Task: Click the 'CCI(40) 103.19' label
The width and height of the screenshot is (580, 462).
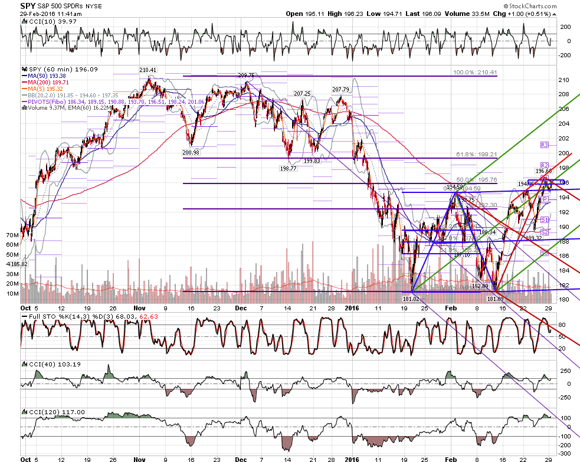Action: coord(55,364)
